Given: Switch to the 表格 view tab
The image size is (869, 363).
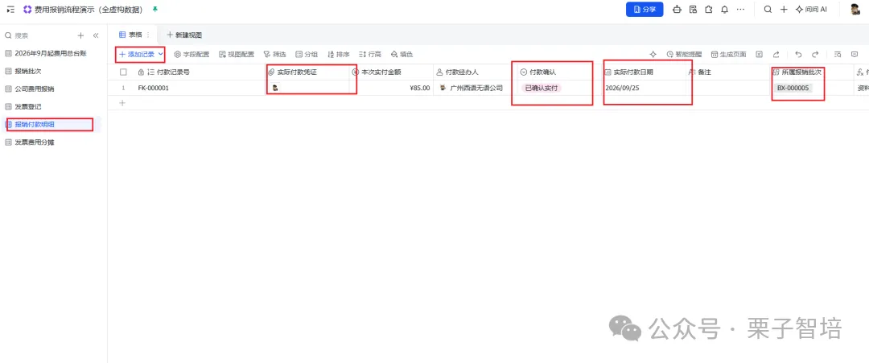Looking at the screenshot, I should tap(131, 35).
